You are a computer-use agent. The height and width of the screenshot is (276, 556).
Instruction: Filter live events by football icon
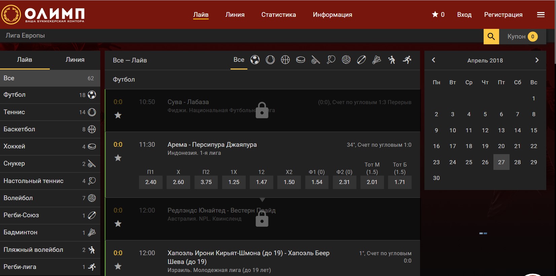pos(255,60)
